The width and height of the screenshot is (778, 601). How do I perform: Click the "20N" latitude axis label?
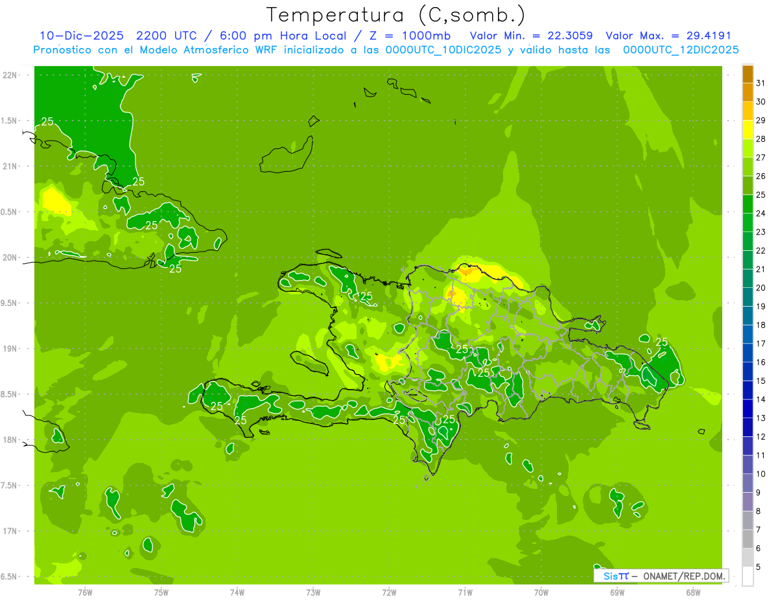[12, 257]
